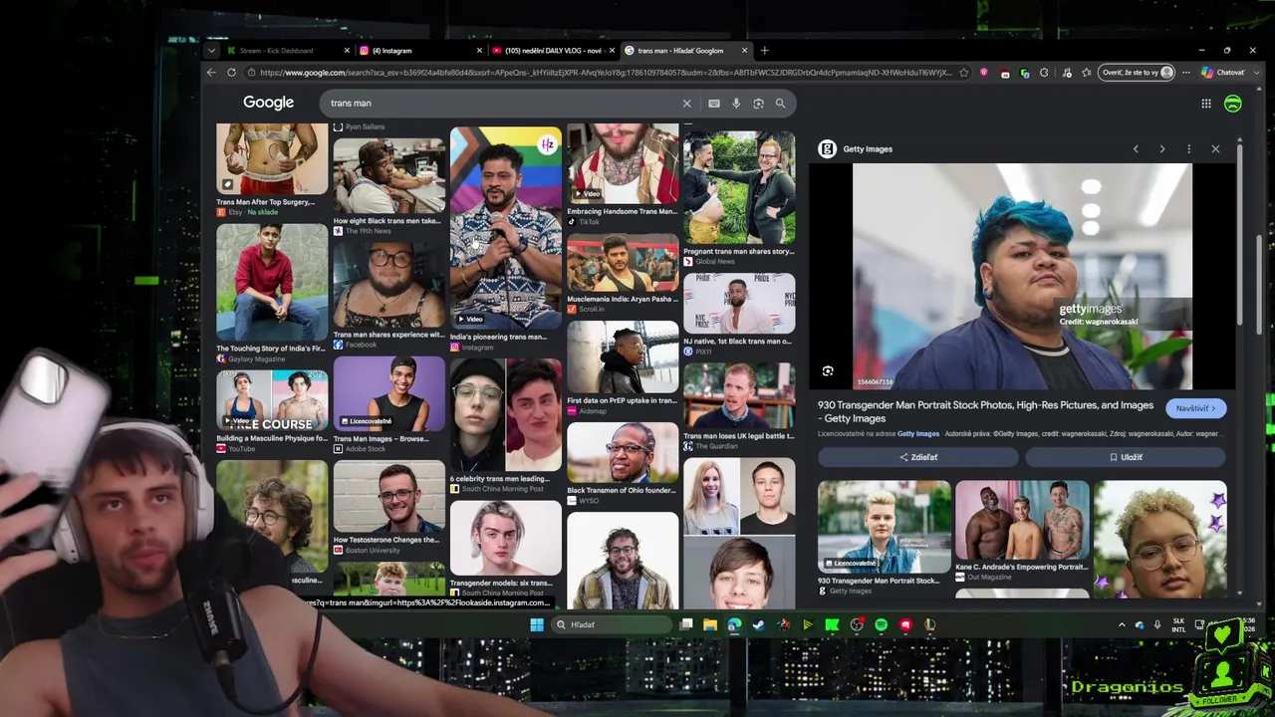
Task: Open File Explorer from the taskbar
Action: coord(709,625)
